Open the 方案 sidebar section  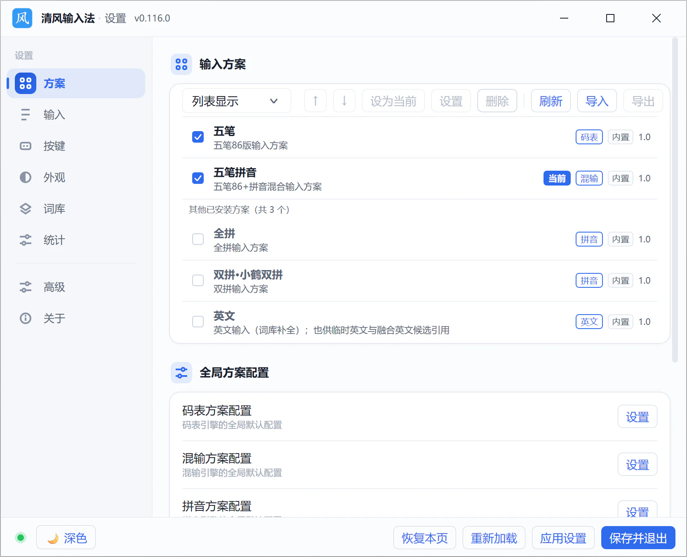click(x=76, y=83)
